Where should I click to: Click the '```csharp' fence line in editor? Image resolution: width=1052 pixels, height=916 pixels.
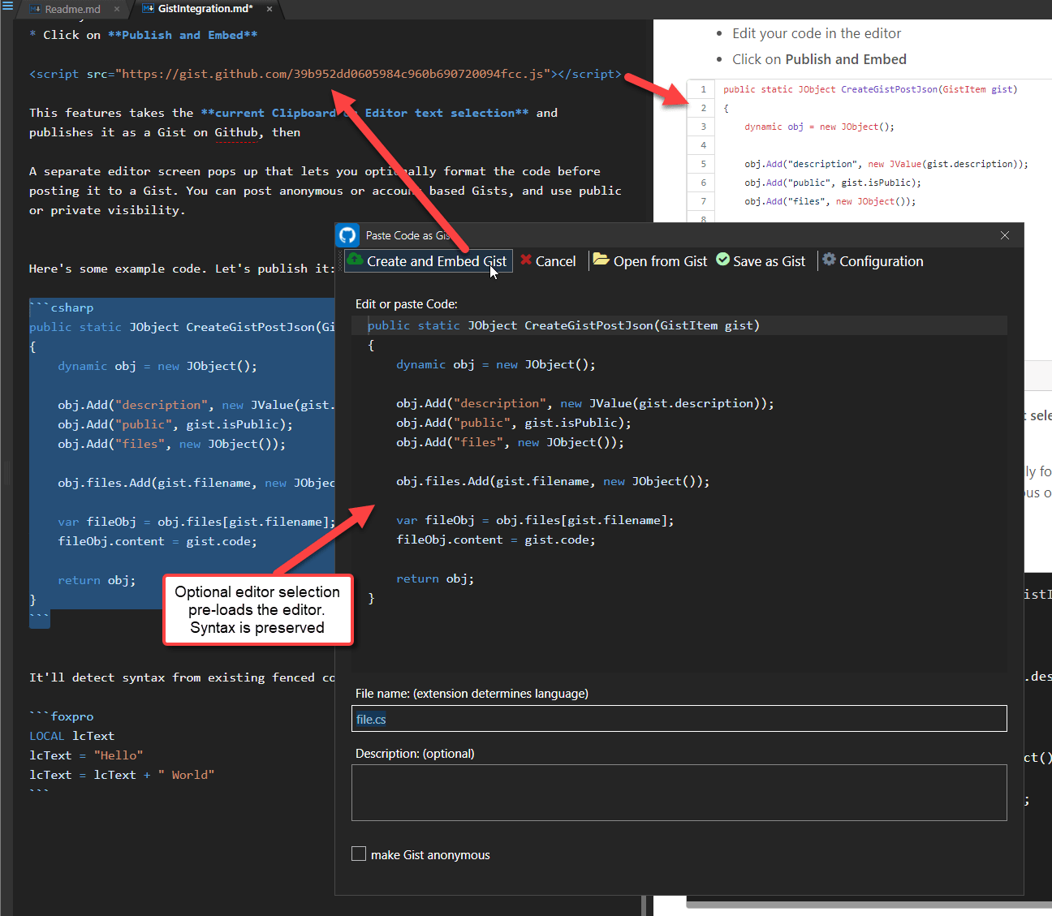[x=62, y=307]
